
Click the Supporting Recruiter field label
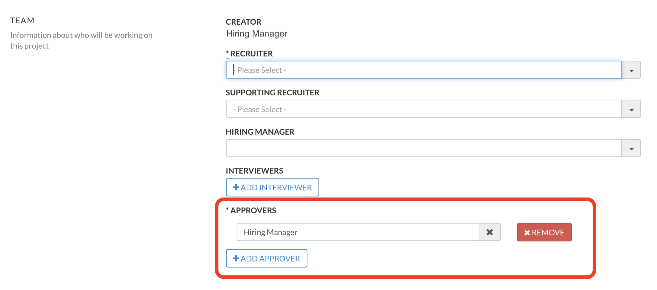click(x=272, y=92)
